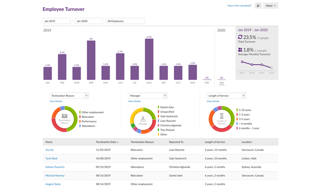Open View Details under Length of Service

click(213, 101)
